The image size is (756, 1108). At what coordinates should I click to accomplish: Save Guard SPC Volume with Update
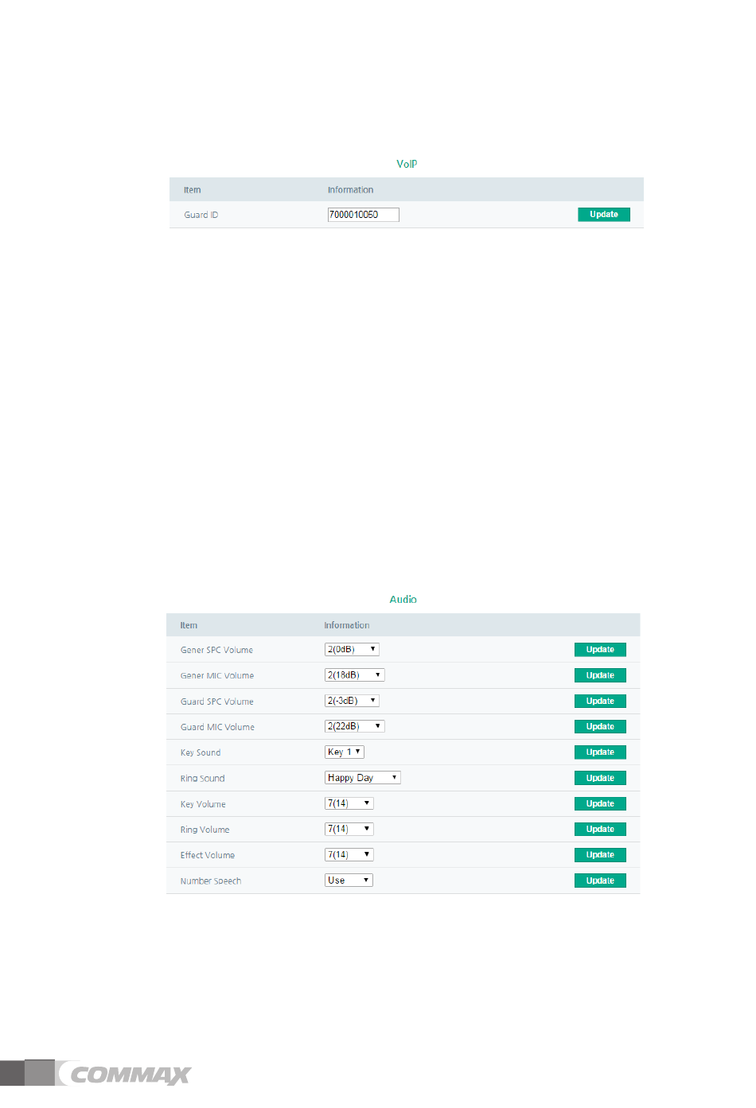(600, 701)
